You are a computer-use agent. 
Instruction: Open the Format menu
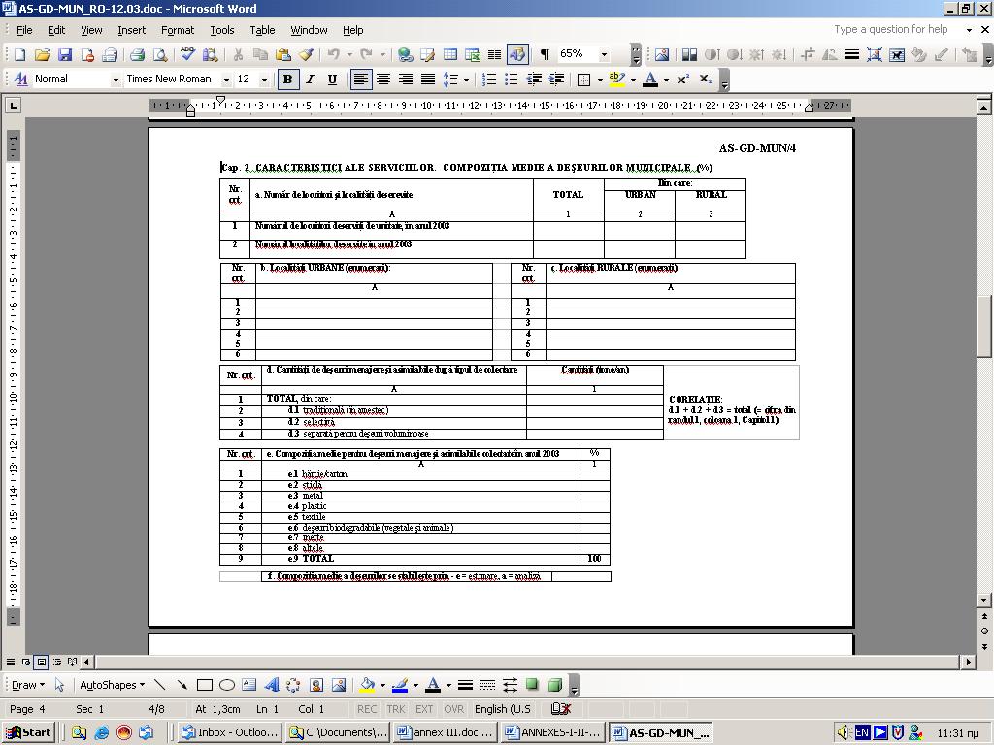tap(178, 30)
